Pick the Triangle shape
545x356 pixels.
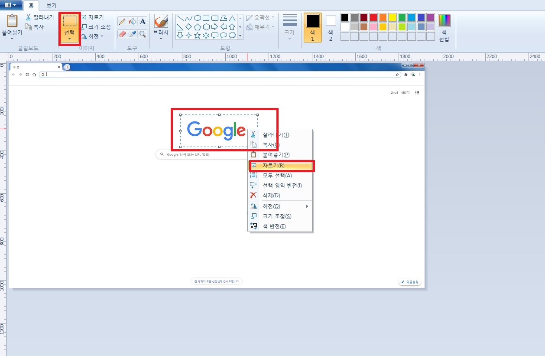pyautogui.click(x=232, y=18)
